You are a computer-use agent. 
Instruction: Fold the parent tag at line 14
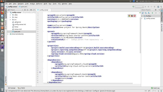click(43, 32)
